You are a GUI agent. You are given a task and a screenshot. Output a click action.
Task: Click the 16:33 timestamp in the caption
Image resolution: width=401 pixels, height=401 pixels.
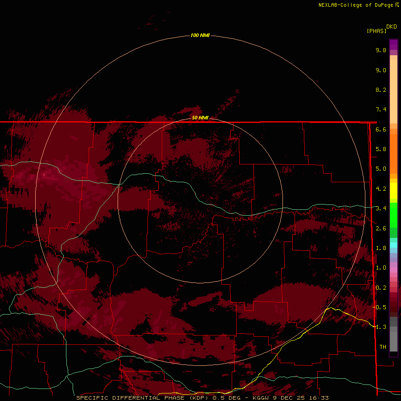coord(320,398)
